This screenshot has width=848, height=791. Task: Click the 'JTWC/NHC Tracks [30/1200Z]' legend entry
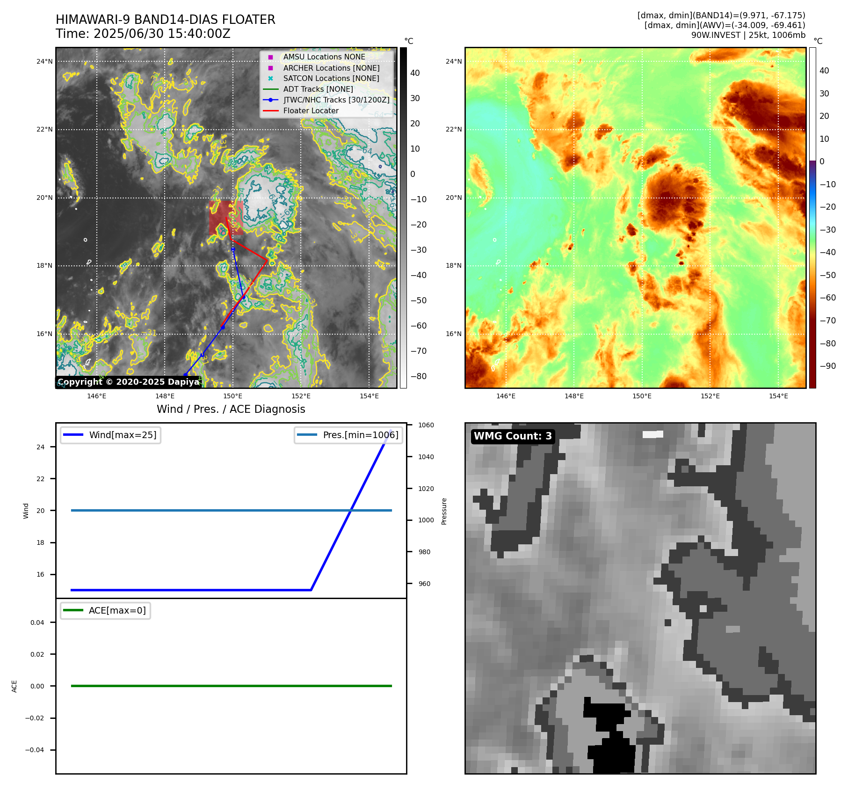click(336, 100)
